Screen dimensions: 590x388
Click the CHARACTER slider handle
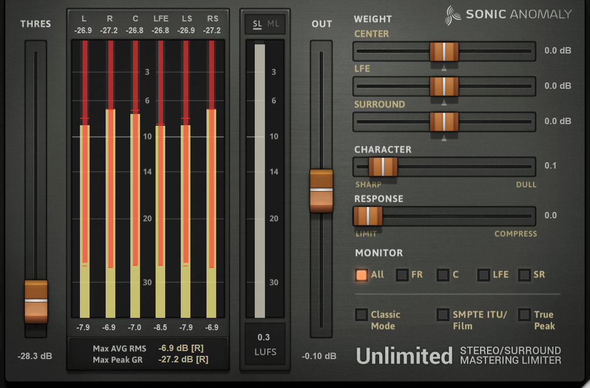[x=382, y=167]
